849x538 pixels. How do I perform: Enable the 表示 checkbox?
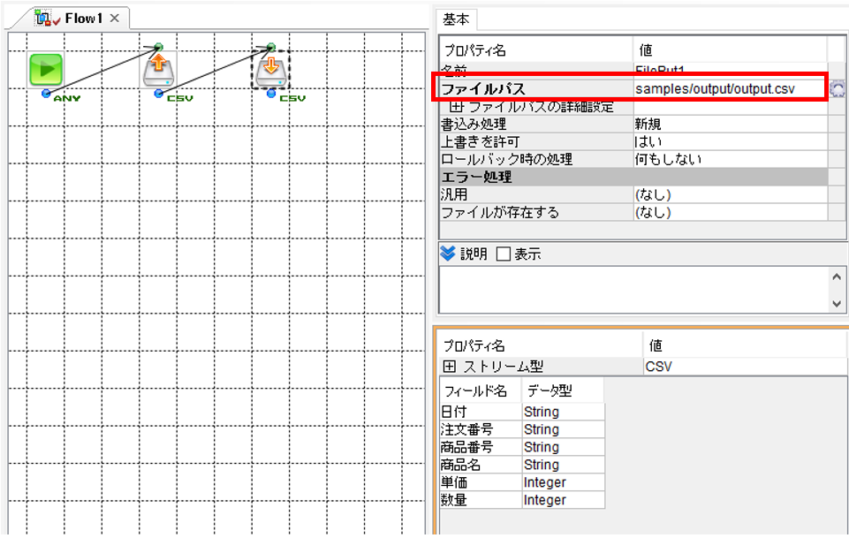pos(503,254)
